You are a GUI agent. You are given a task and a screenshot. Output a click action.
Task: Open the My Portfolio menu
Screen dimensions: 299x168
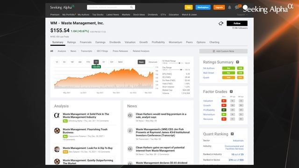[x=69, y=14]
